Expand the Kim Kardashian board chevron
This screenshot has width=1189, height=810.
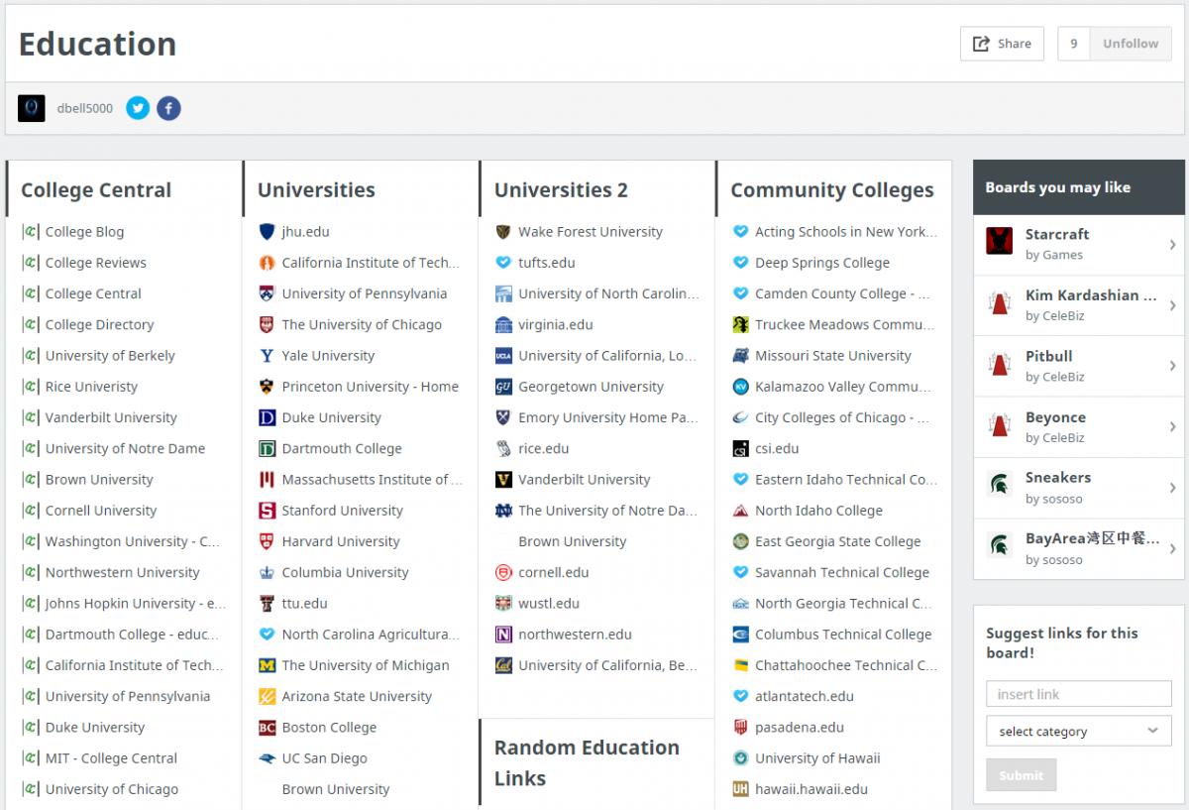pyautogui.click(x=1172, y=305)
